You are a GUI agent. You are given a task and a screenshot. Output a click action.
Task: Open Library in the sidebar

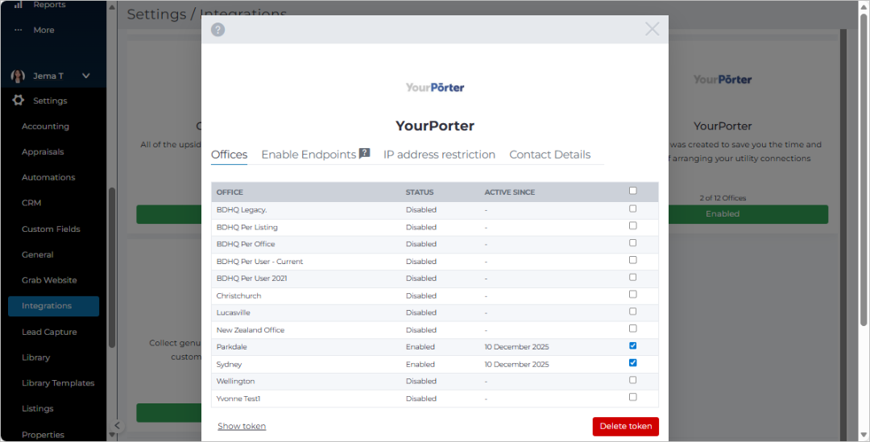(x=36, y=357)
